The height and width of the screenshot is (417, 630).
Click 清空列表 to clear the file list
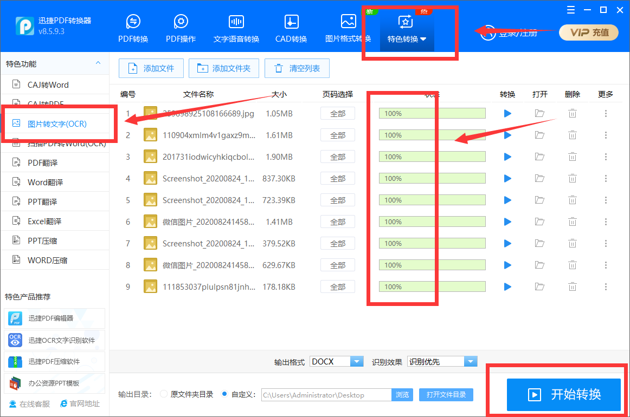click(x=297, y=68)
